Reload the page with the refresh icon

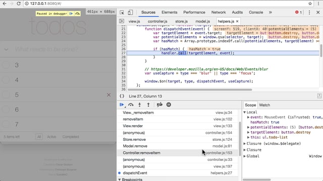[19, 4]
